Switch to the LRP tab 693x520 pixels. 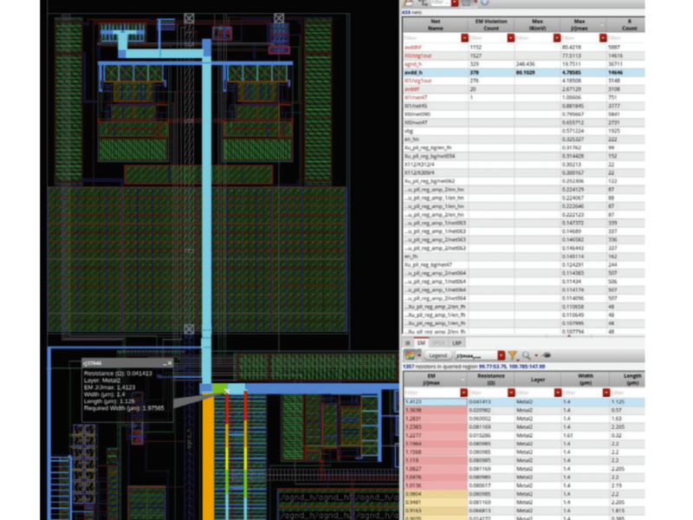(458, 341)
